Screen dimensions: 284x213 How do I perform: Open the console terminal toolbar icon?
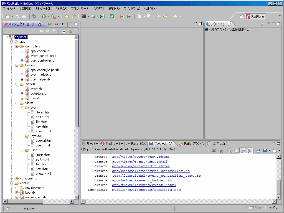(84, 16)
